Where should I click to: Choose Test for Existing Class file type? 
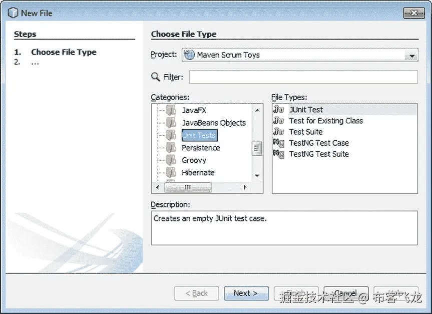click(344, 121)
